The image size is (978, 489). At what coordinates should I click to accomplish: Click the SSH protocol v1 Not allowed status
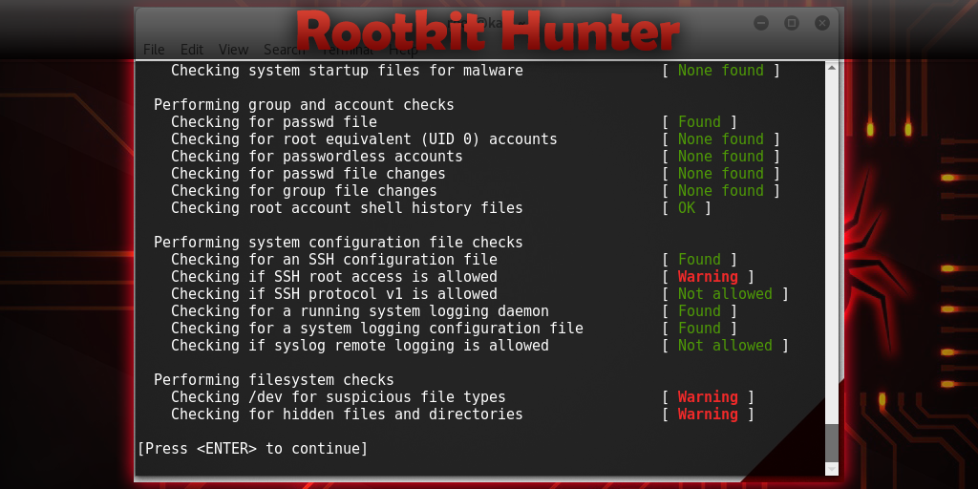pos(725,294)
